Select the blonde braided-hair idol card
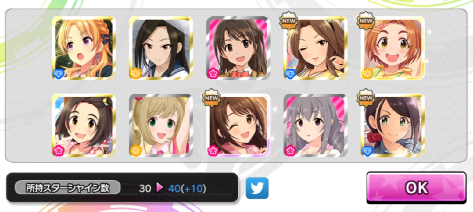 [x=84, y=48]
